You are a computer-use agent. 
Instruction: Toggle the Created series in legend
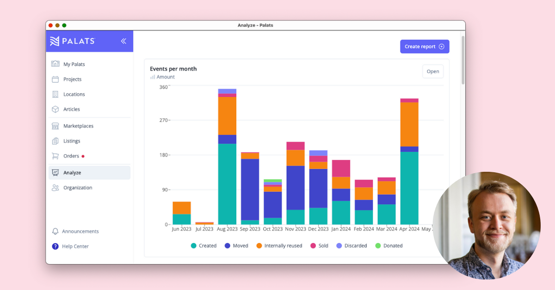[x=203, y=246]
